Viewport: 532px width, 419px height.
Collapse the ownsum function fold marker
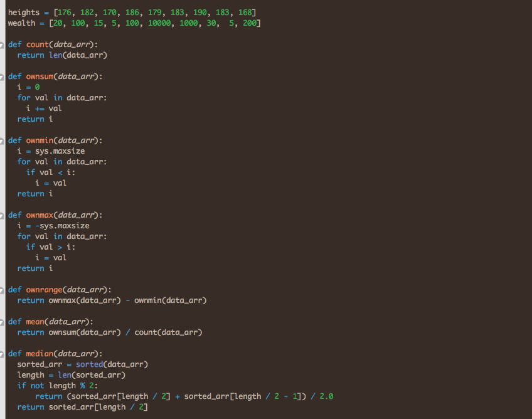[x=2, y=77]
